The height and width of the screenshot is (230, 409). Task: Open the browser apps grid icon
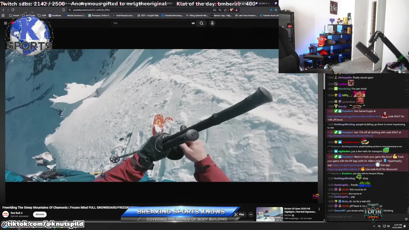click(3, 15)
